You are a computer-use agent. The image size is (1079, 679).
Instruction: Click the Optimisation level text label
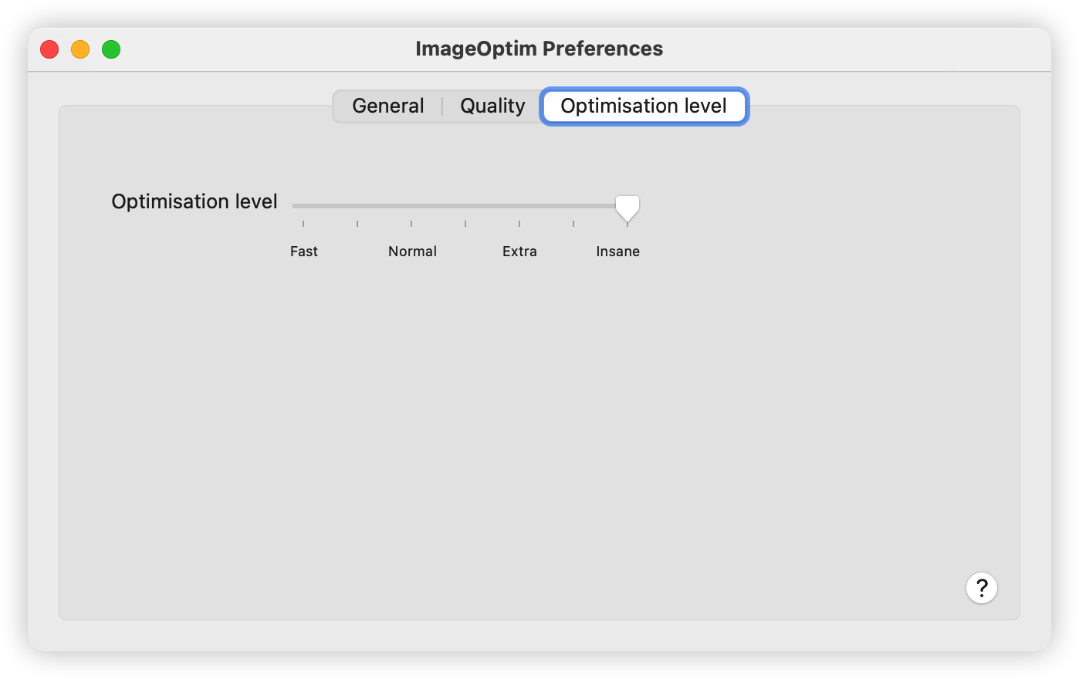point(194,201)
